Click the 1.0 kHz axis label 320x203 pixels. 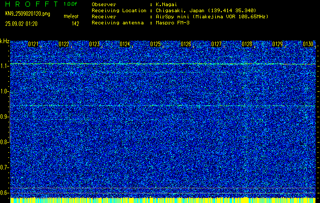coord(4,91)
